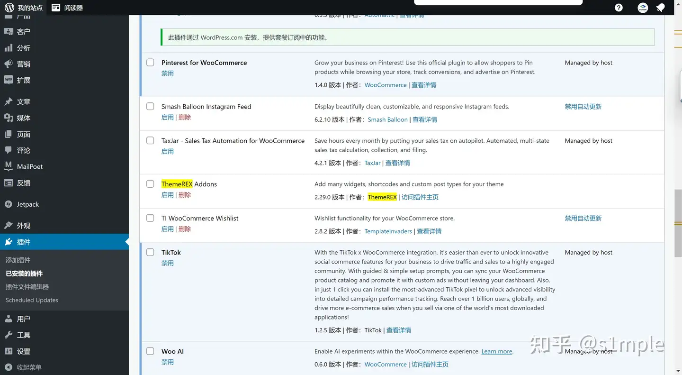Deactivate the TikTok plugin via 禁用
The width and height of the screenshot is (682, 375).
[168, 263]
